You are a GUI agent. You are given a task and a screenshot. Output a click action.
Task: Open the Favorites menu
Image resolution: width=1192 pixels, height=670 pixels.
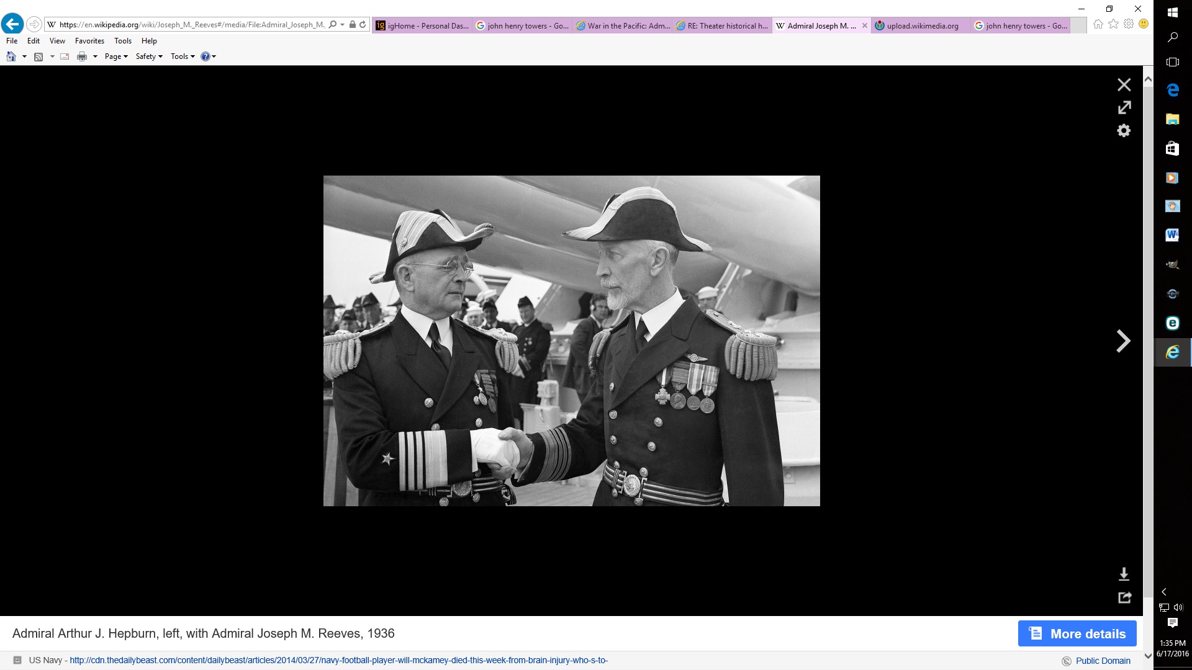tap(89, 41)
